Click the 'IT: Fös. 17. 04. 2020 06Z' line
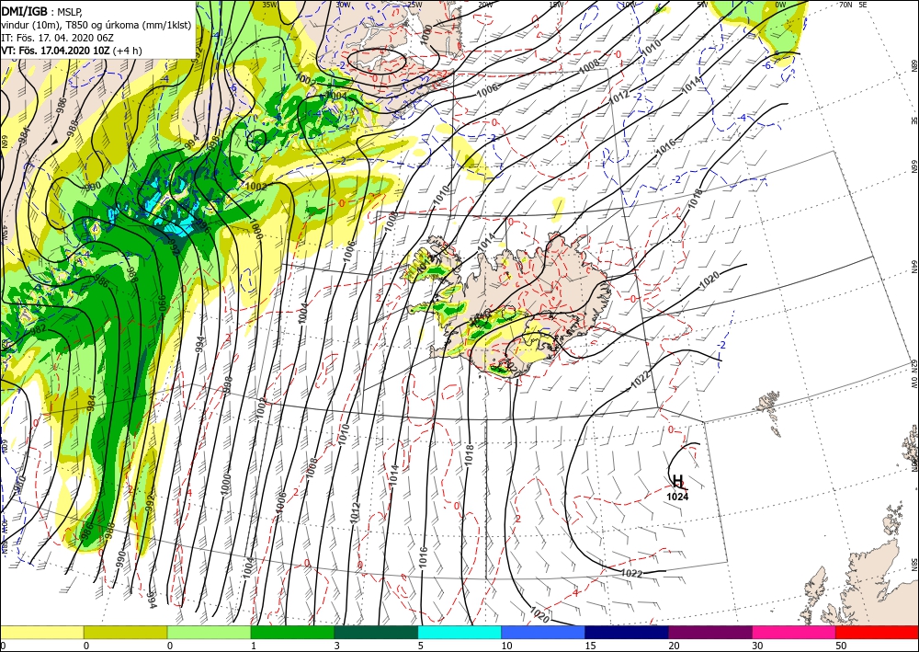919x652 pixels. pyautogui.click(x=57, y=38)
